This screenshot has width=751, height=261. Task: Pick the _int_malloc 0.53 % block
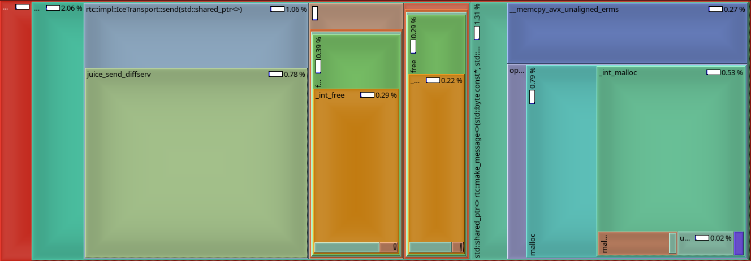point(671,149)
